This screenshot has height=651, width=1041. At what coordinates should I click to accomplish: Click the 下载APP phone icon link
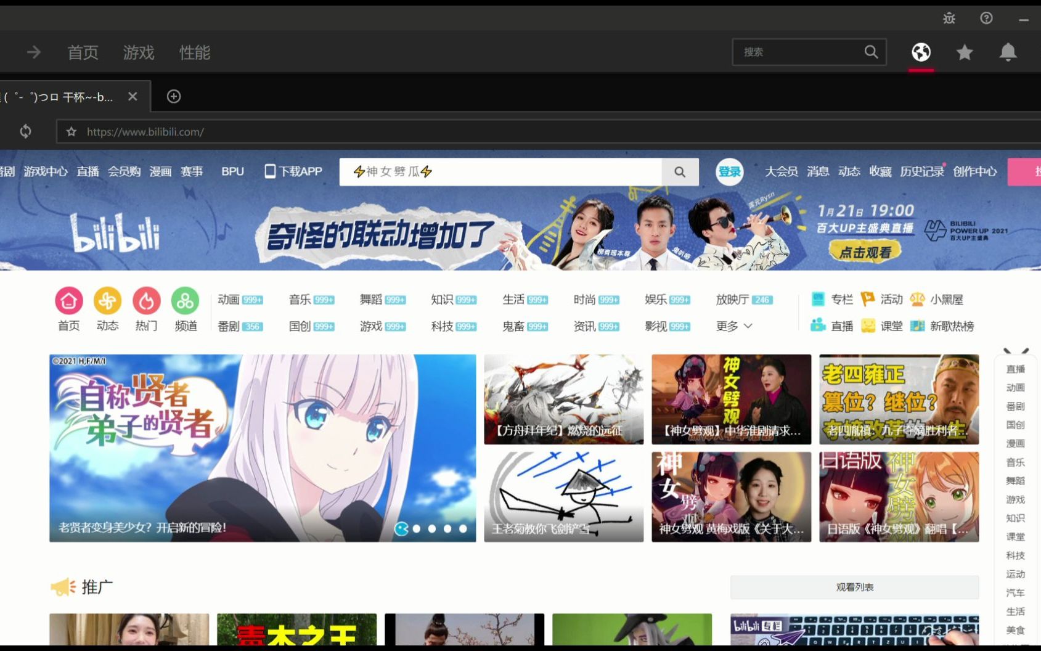[293, 171]
